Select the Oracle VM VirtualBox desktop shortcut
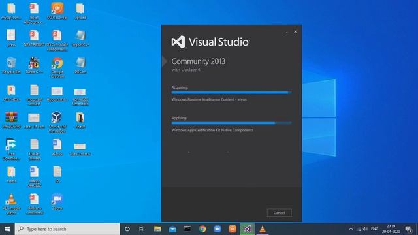 pos(57,122)
